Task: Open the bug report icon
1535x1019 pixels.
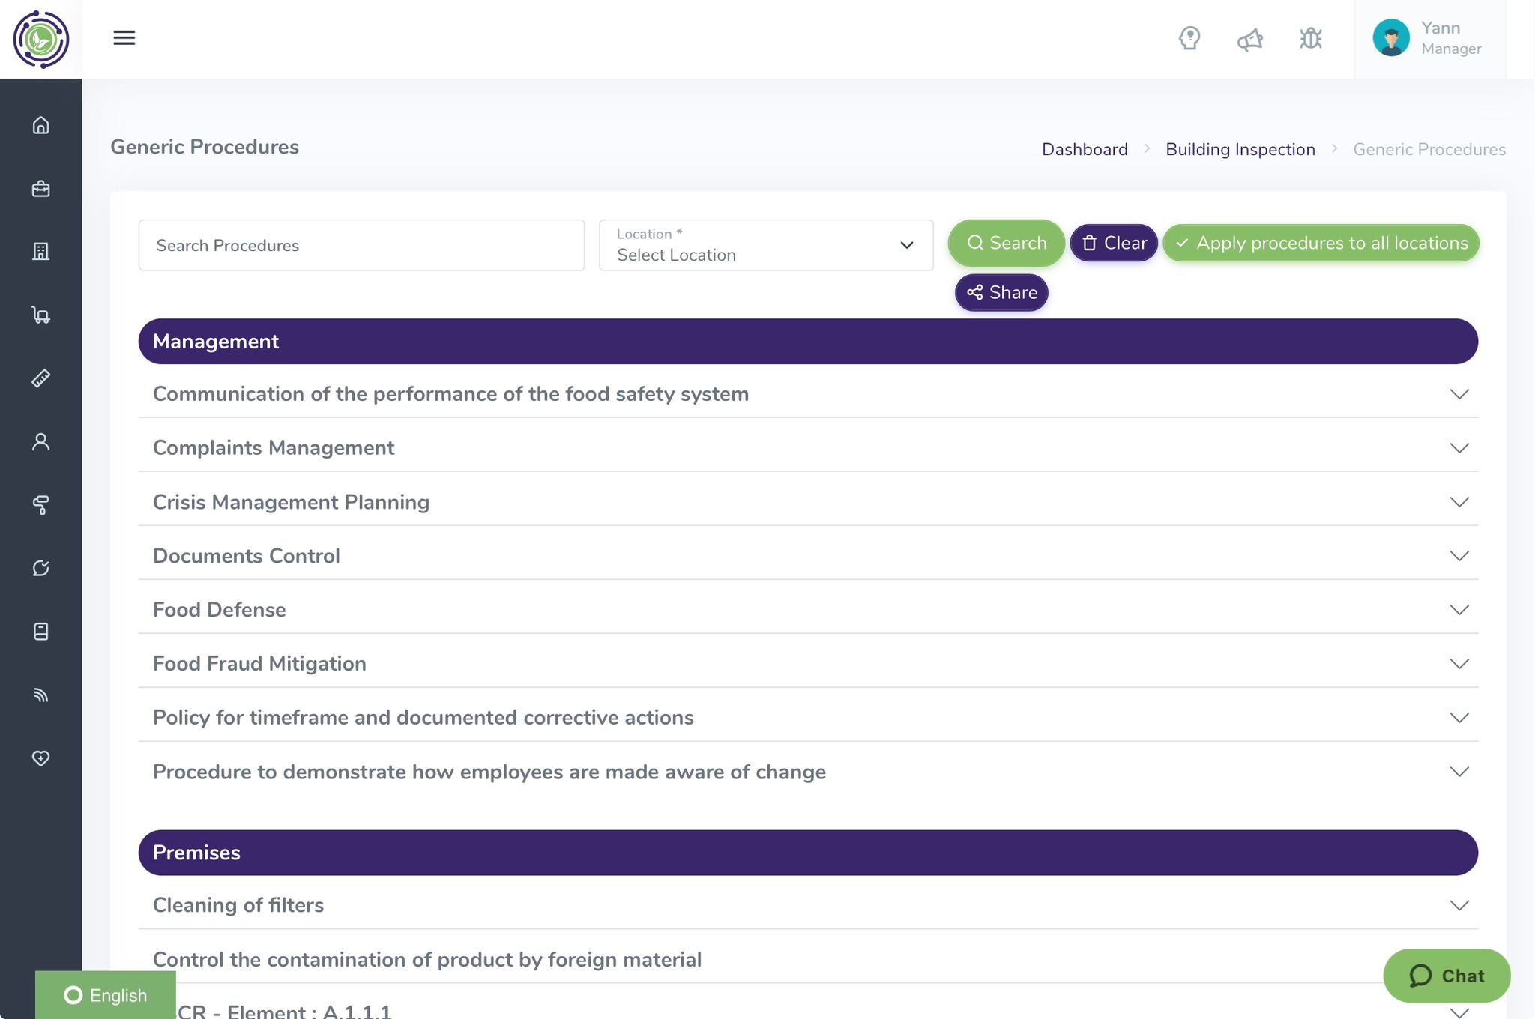Action: (1310, 38)
